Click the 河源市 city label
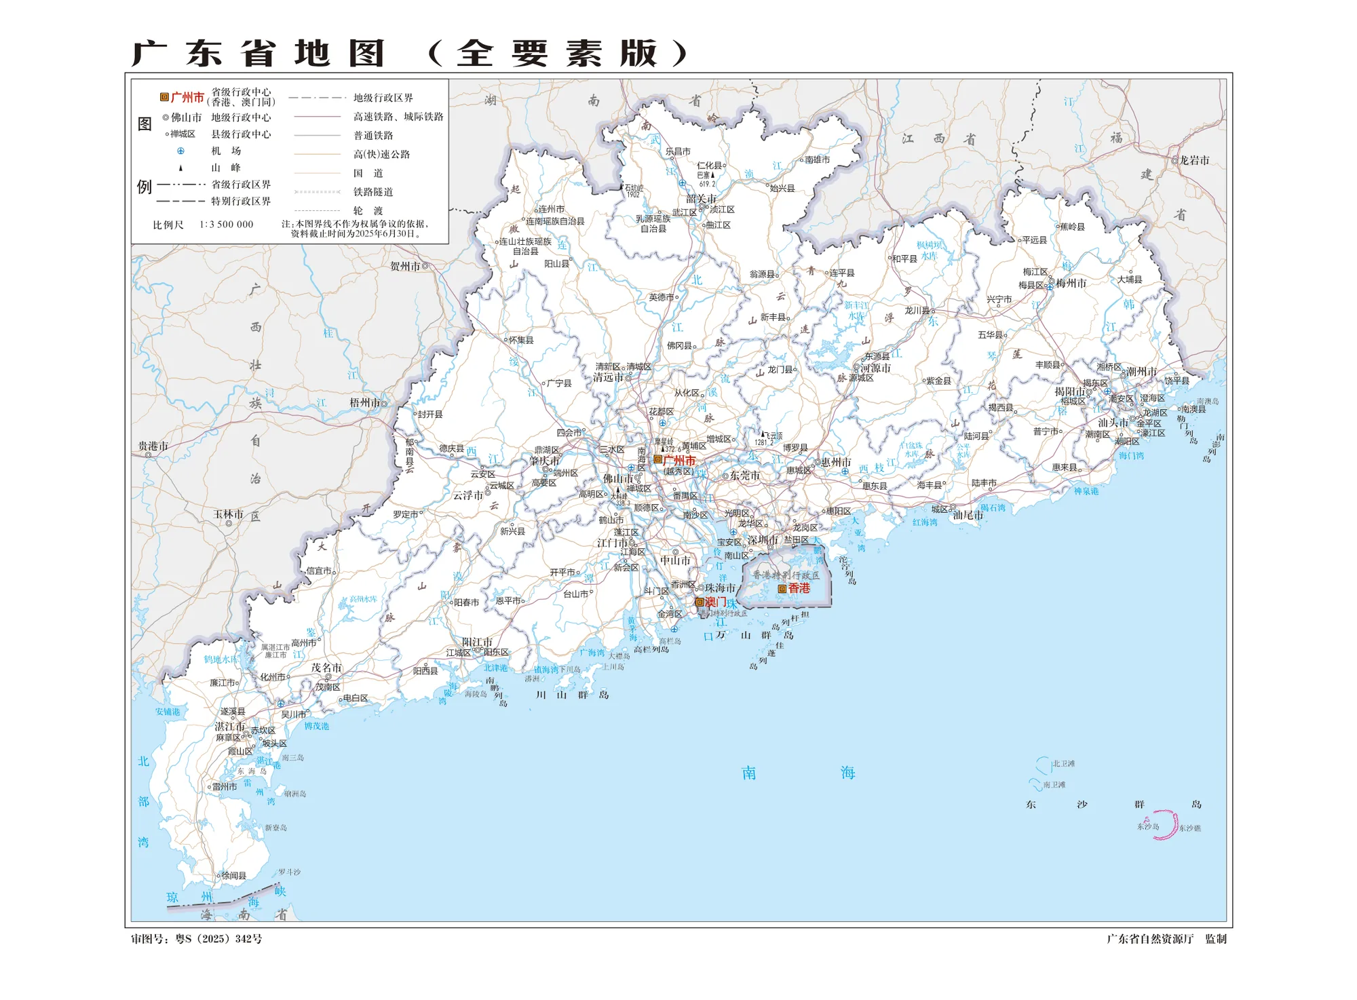This screenshot has width=1357, height=1000. [876, 368]
